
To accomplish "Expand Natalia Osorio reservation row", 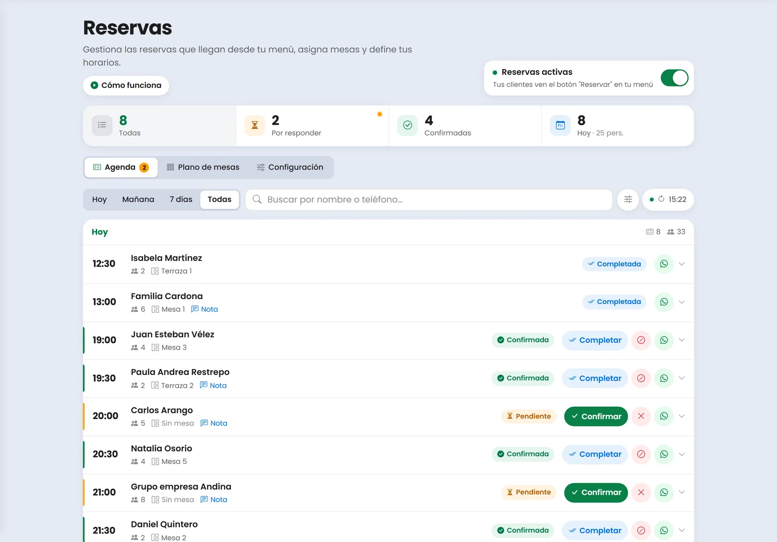I will pos(682,454).
